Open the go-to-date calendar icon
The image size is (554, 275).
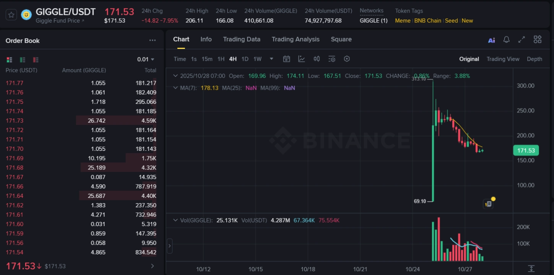tap(286, 59)
